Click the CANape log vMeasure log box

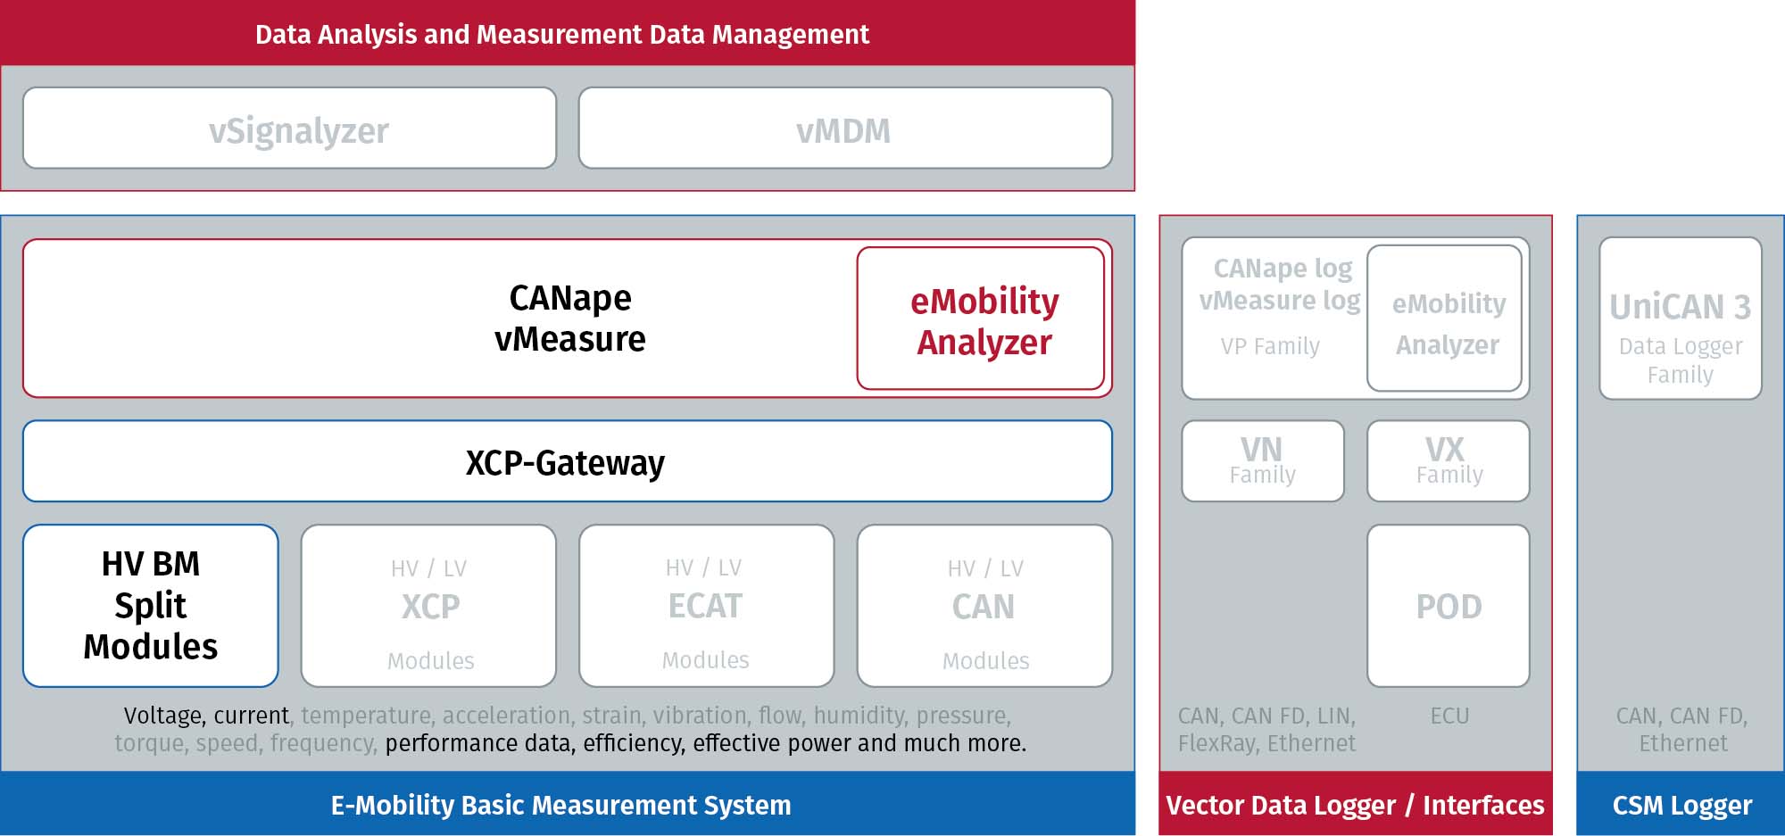point(1274,319)
